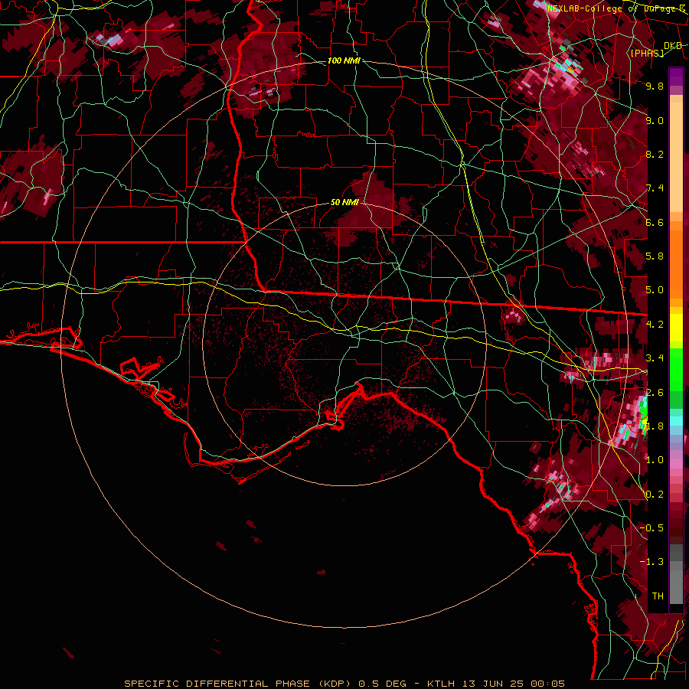Click the radar product caption at the bottom
The width and height of the screenshot is (689, 689).
coord(344,684)
